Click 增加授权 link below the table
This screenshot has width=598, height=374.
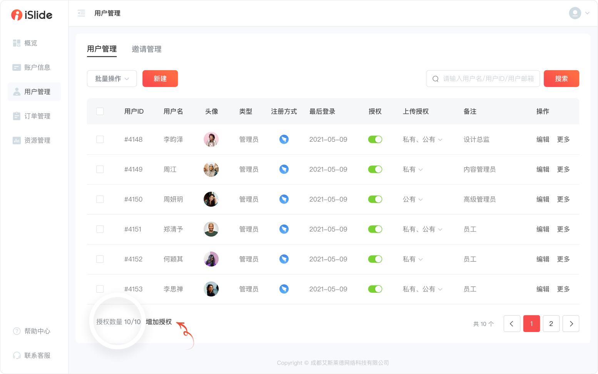click(159, 322)
